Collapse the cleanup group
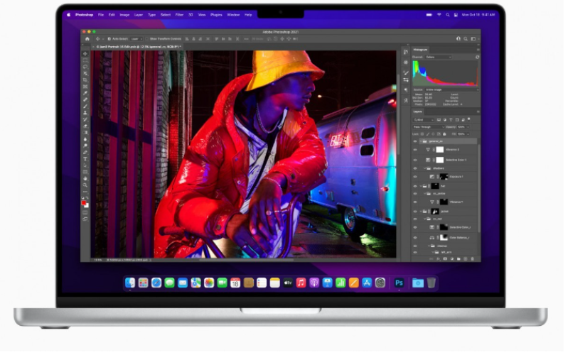 429,246
